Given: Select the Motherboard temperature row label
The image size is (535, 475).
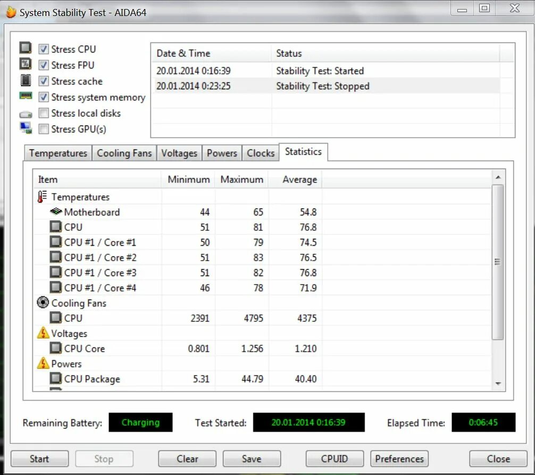Looking at the screenshot, I should (x=92, y=212).
